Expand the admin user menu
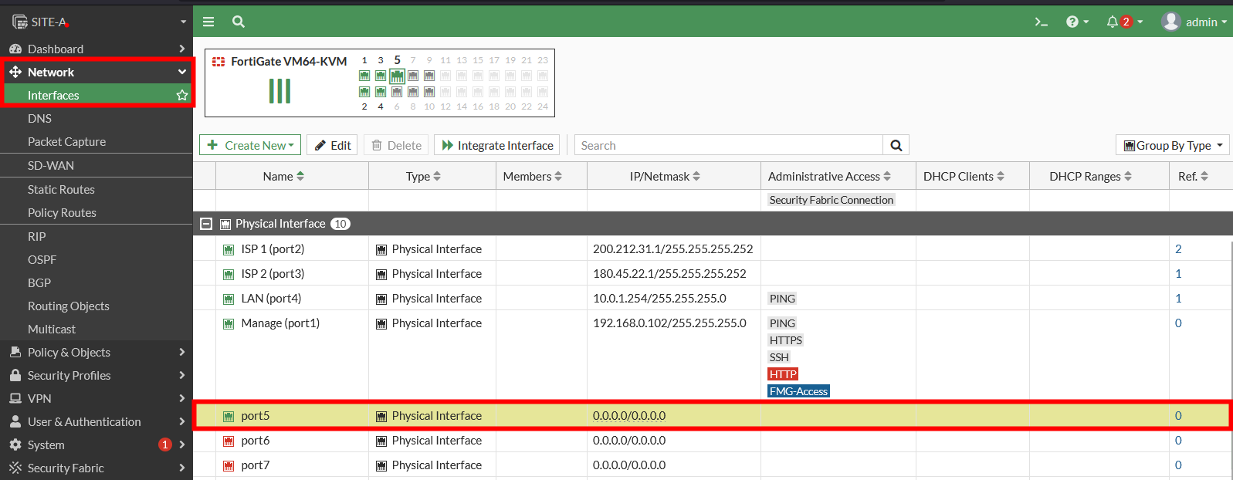1233x480 pixels. coord(1194,22)
